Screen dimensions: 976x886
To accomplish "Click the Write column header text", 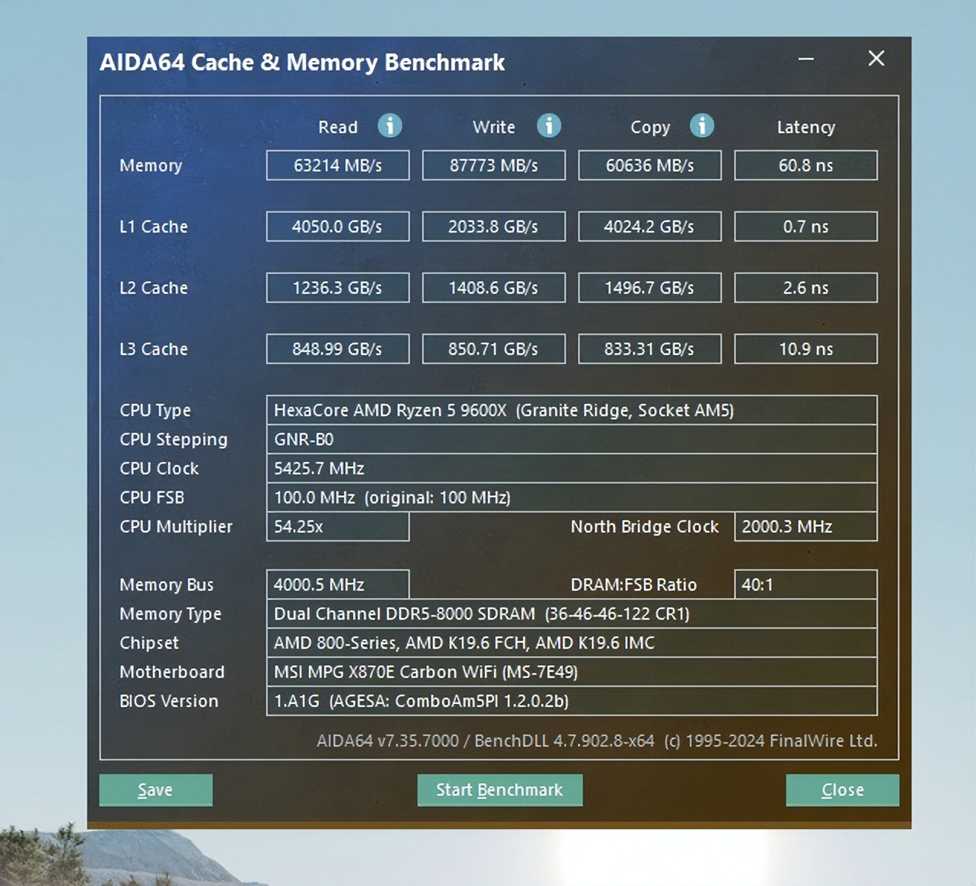I will point(494,127).
